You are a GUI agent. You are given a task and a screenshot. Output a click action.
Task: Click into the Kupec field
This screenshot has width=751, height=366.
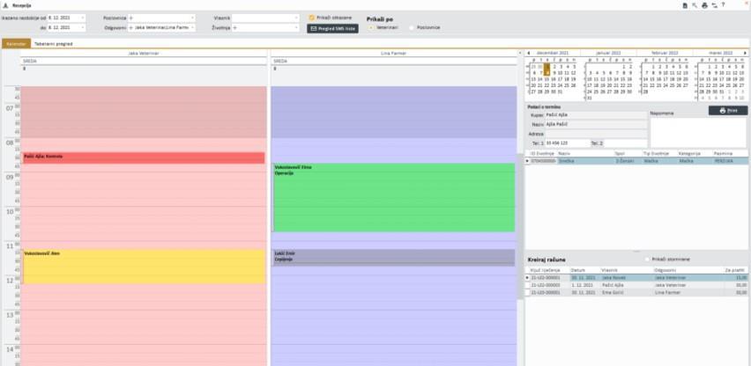tap(596, 115)
